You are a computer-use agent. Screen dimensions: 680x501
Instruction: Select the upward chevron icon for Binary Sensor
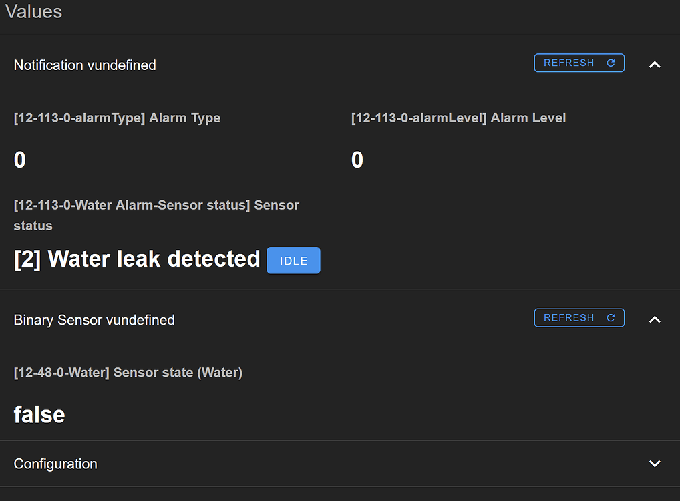pos(655,319)
